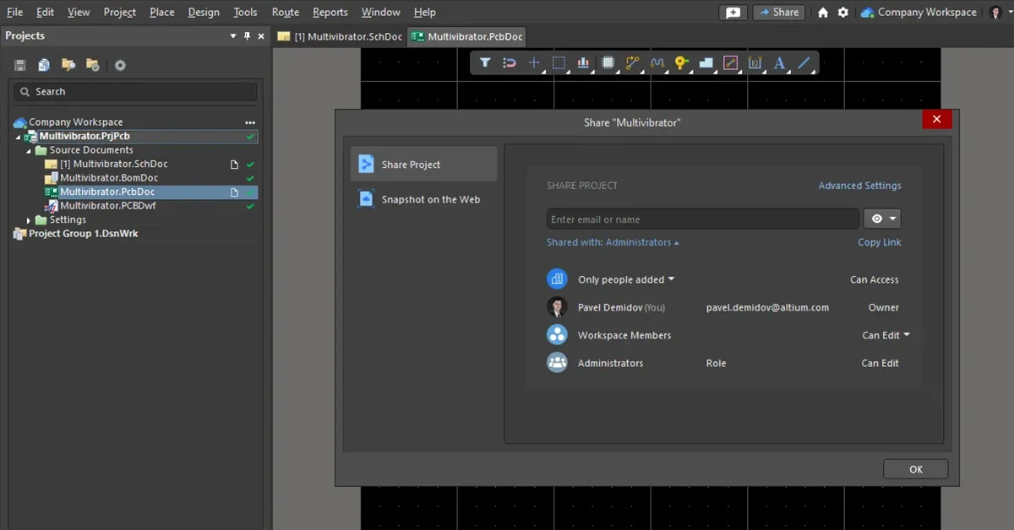Click the place text 'A' tool

coord(779,62)
